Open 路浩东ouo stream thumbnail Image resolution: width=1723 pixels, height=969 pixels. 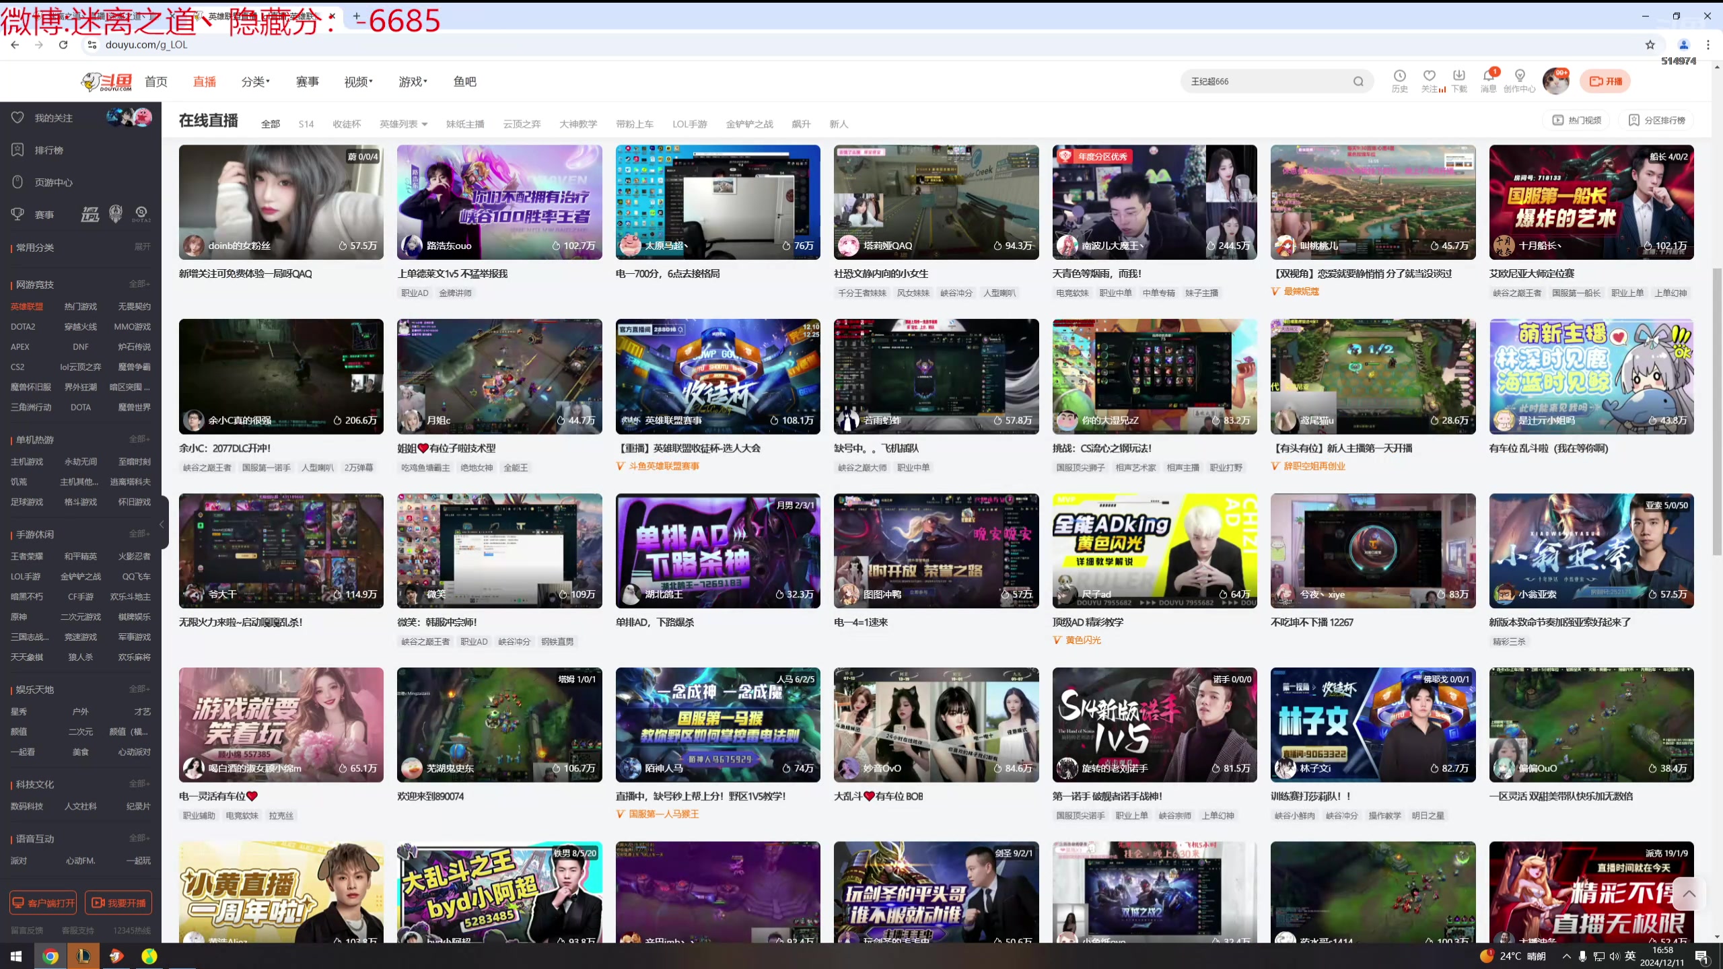click(499, 202)
